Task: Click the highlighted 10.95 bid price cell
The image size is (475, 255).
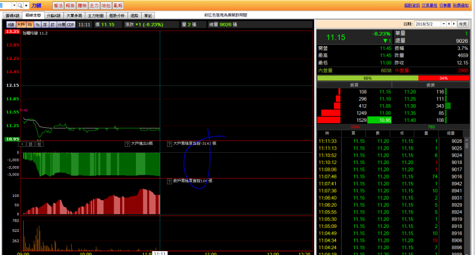Action: pyautogui.click(x=379, y=120)
